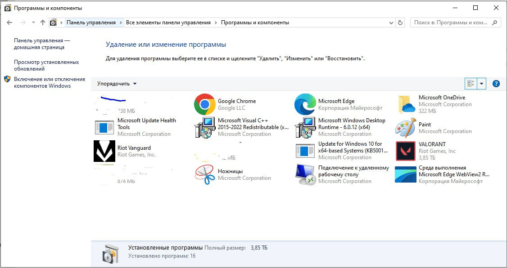The width and height of the screenshot is (507, 268).
Task: Navigate to Все элементы панели управления breadcrumb
Action: tap(168, 22)
